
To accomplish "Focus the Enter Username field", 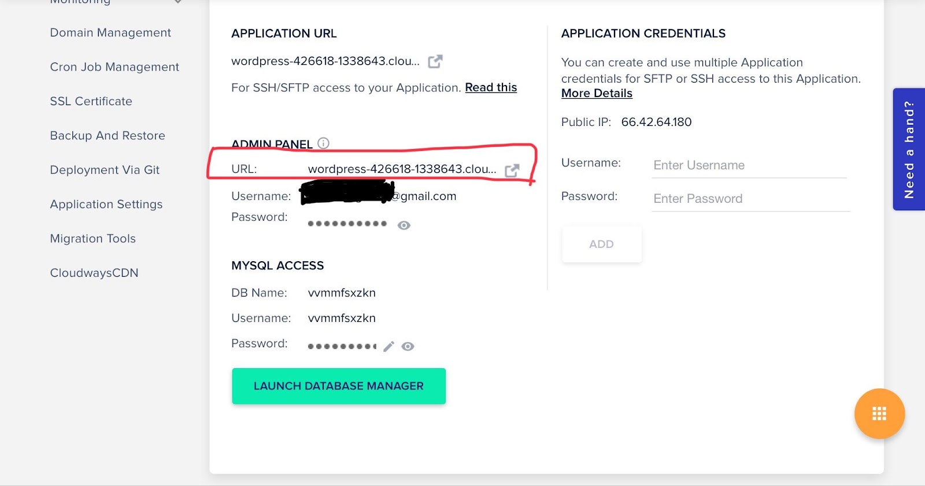I will coord(749,165).
